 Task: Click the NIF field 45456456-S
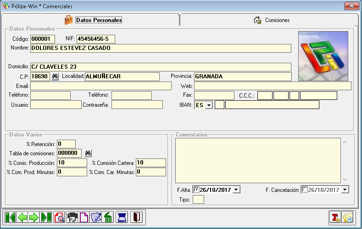96,39
